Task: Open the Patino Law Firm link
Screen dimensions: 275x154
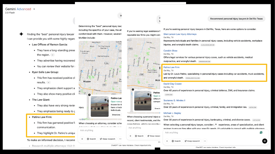Action: click(x=171, y=67)
